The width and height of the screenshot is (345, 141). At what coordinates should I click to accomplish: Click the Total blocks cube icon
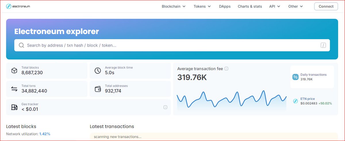pyautogui.click(x=14, y=70)
